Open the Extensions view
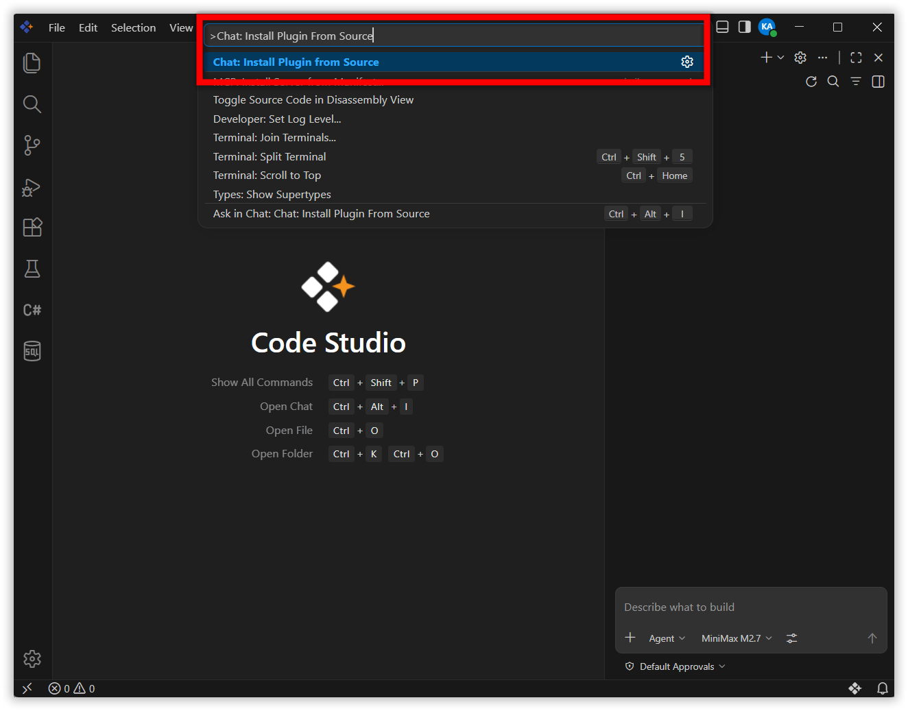908x711 pixels. 32,228
